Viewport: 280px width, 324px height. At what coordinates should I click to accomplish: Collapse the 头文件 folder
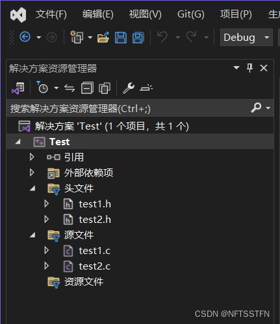[x=32, y=189]
